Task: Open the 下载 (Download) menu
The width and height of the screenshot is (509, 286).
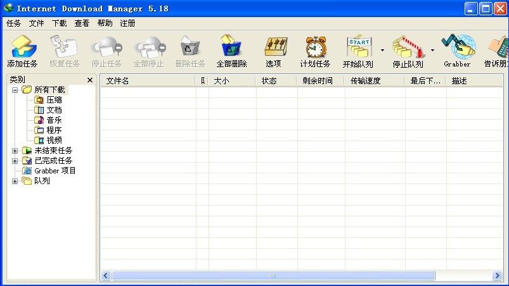Action: point(59,23)
